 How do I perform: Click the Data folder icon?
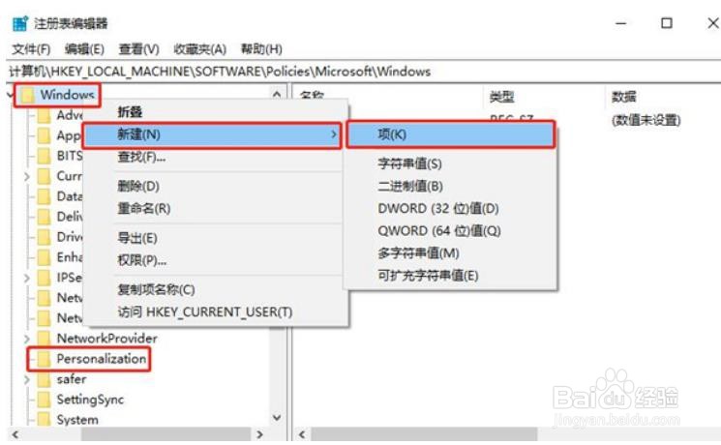44,196
